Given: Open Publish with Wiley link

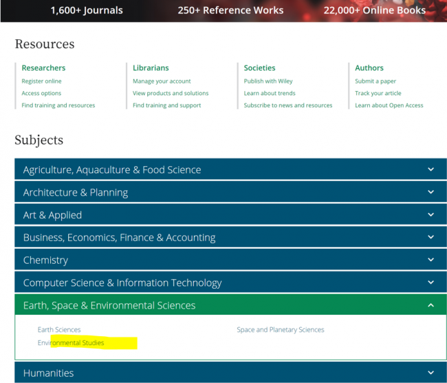Looking at the screenshot, I should tap(268, 81).
